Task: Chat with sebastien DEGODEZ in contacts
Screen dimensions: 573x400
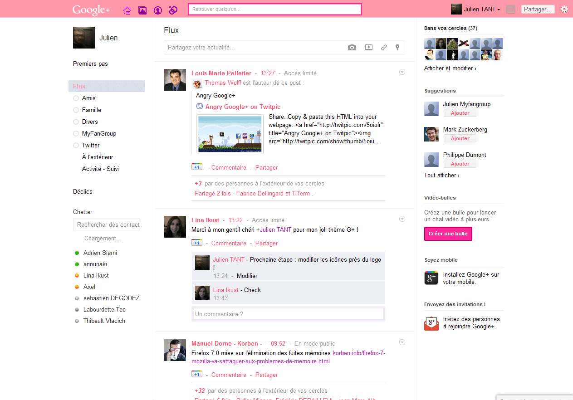Action: [111, 298]
